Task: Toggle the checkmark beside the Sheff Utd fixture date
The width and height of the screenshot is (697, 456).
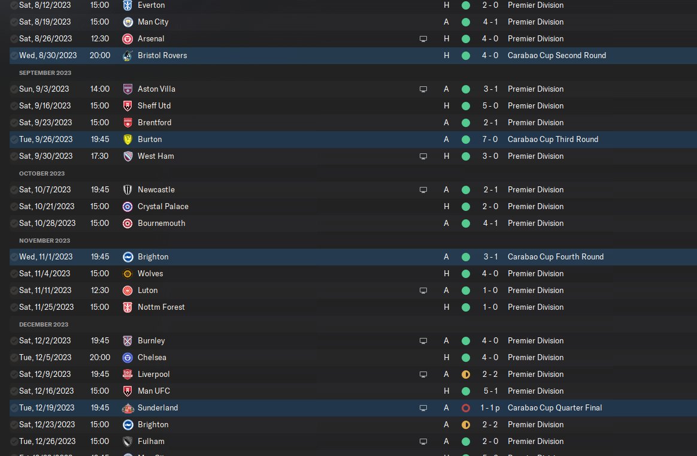Action: 14,105
